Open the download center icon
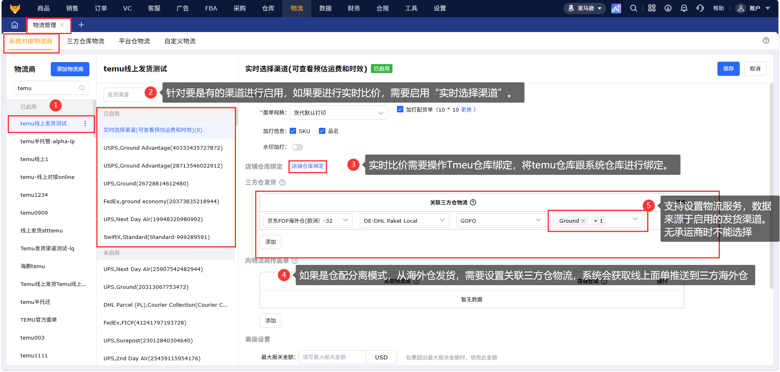Screen dimensions: 780x372 (x=668, y=8)
